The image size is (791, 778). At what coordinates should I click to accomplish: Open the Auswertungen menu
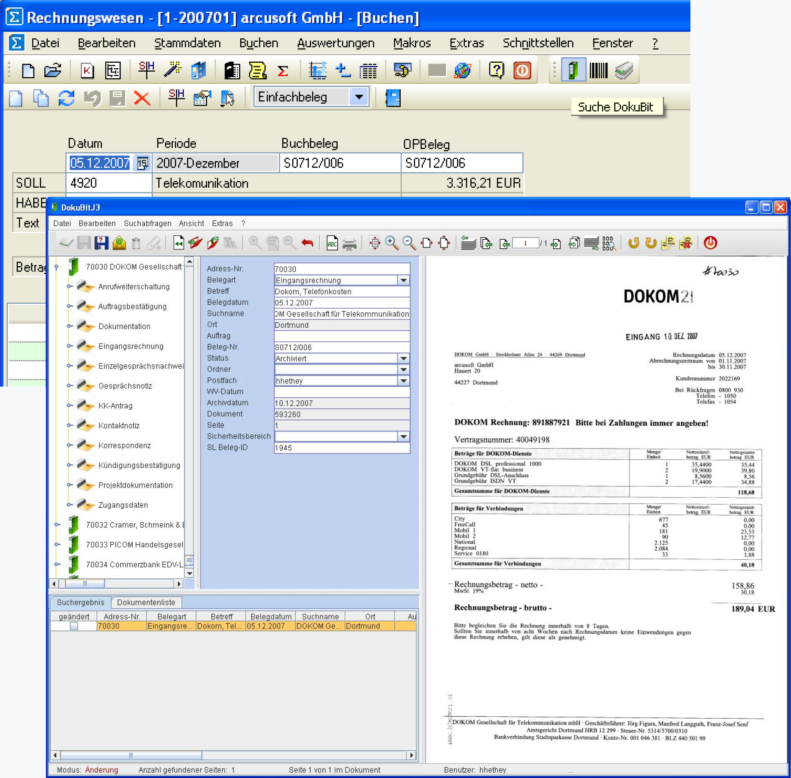click(335, 43)
